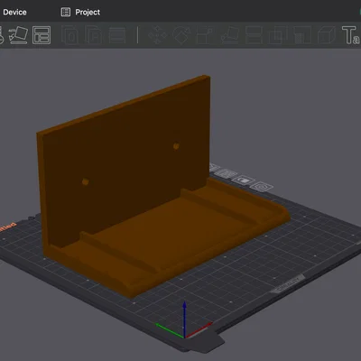This screenshot has width=361, height=361.
Task: Activate the Move tool
Action: click(157, 35)
